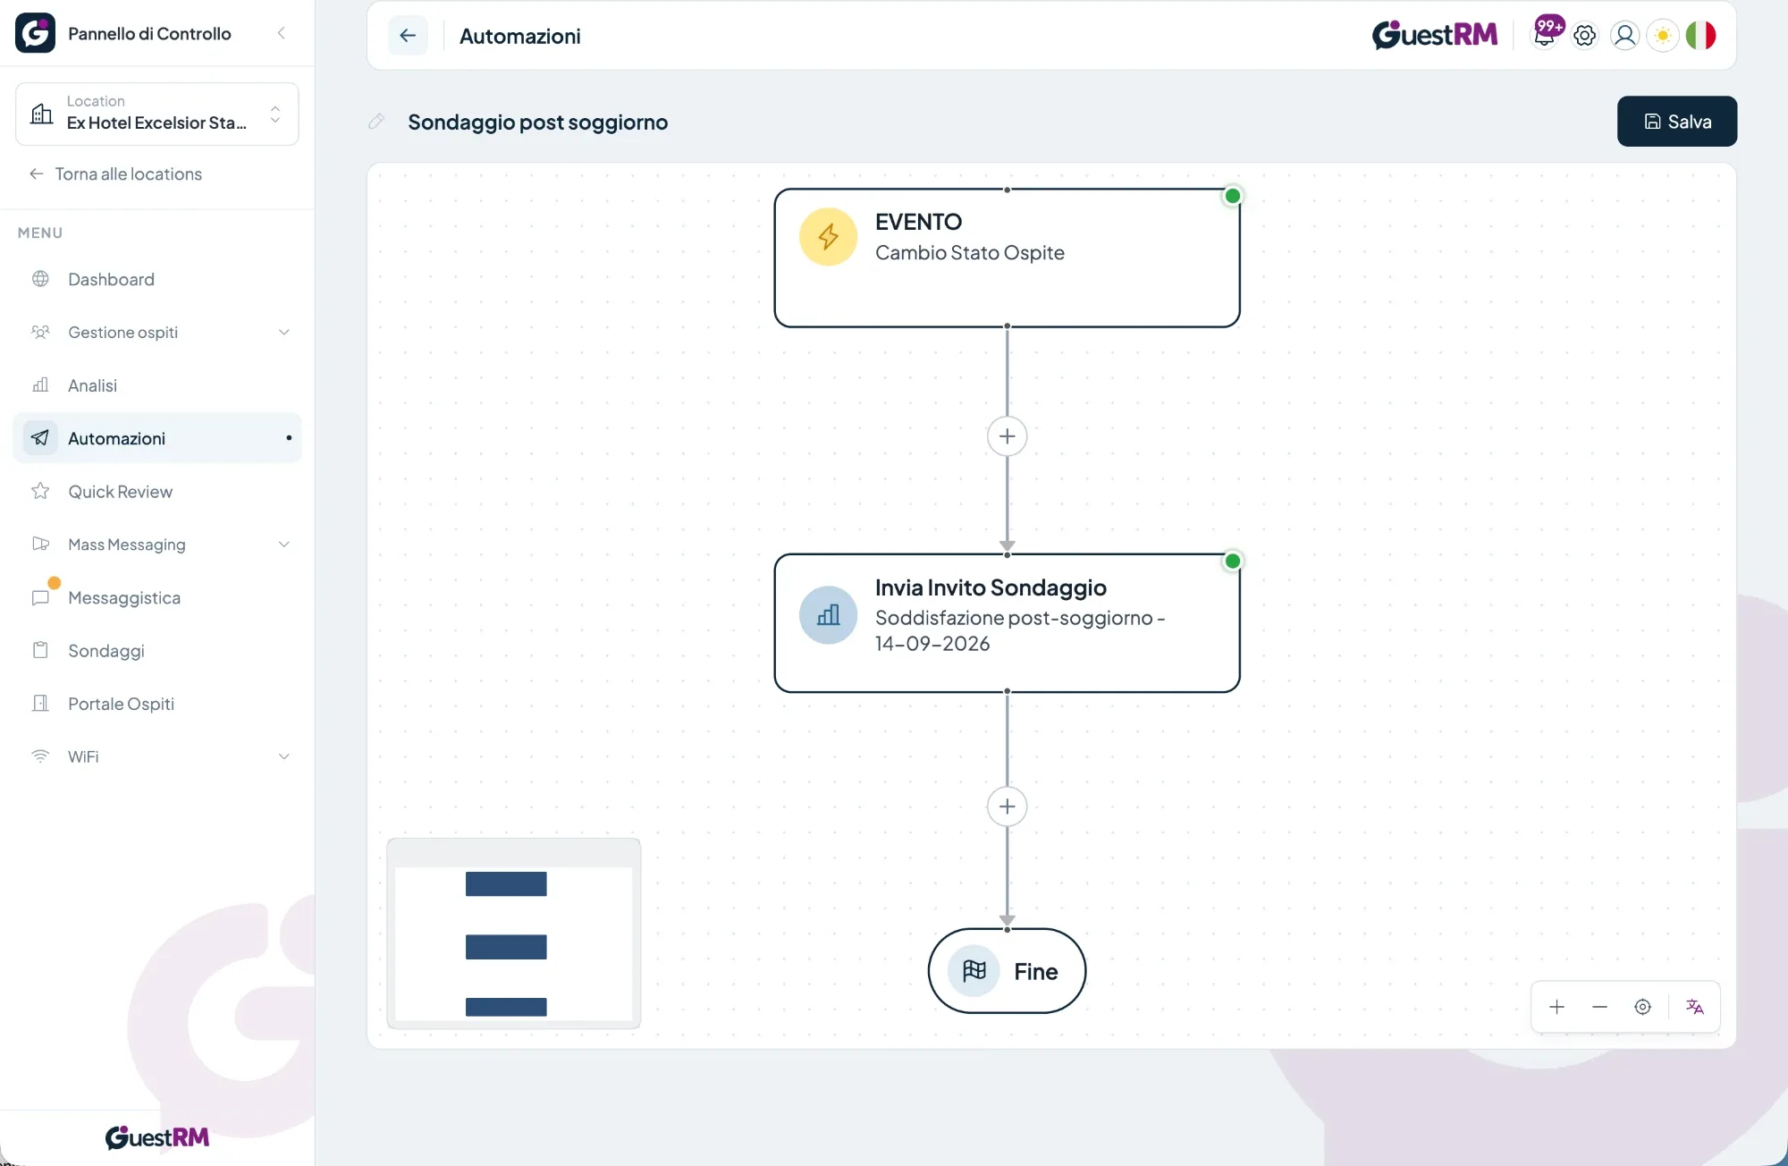Viewport: 1788px width, 1166px height.
Task: Click the flag icon in the Fine node
Action: (974, 971)
